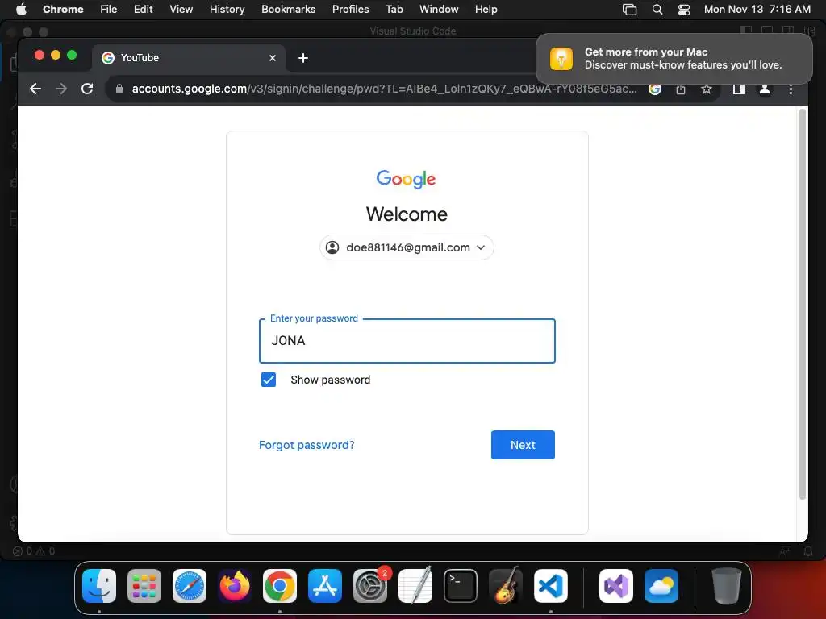Open the Profiles menu
Viewport: 826px width, 619px height.
[350, 9]
